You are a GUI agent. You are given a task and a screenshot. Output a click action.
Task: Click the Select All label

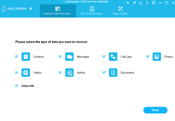28,86
